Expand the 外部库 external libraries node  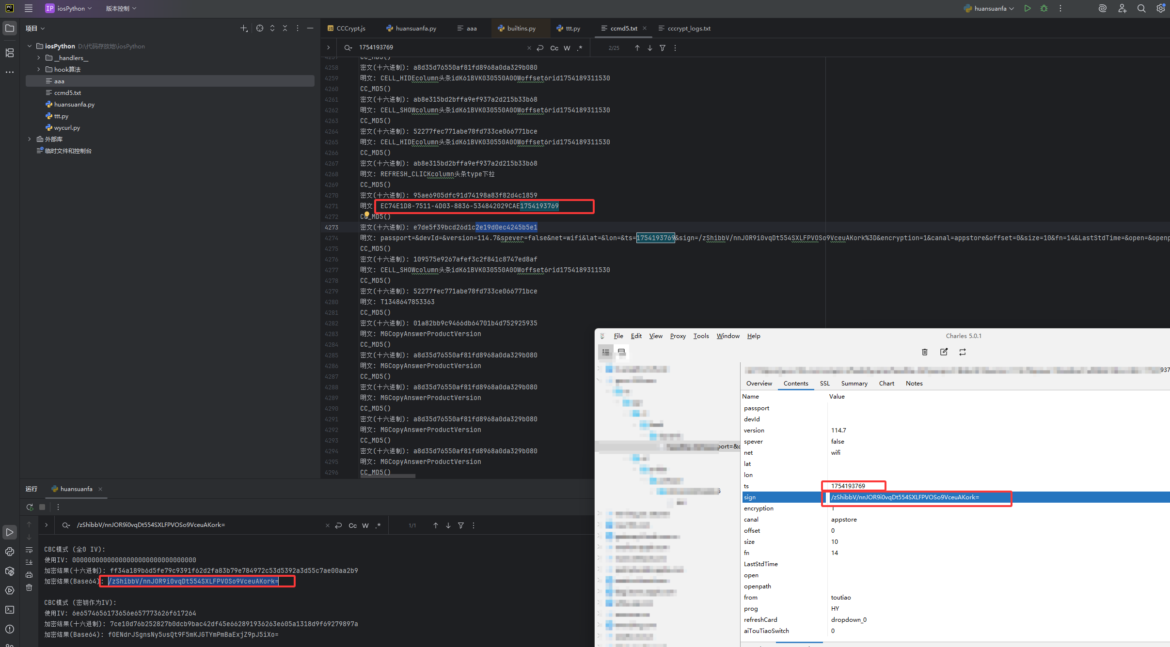pyautogui.click(x=30, y=139)
